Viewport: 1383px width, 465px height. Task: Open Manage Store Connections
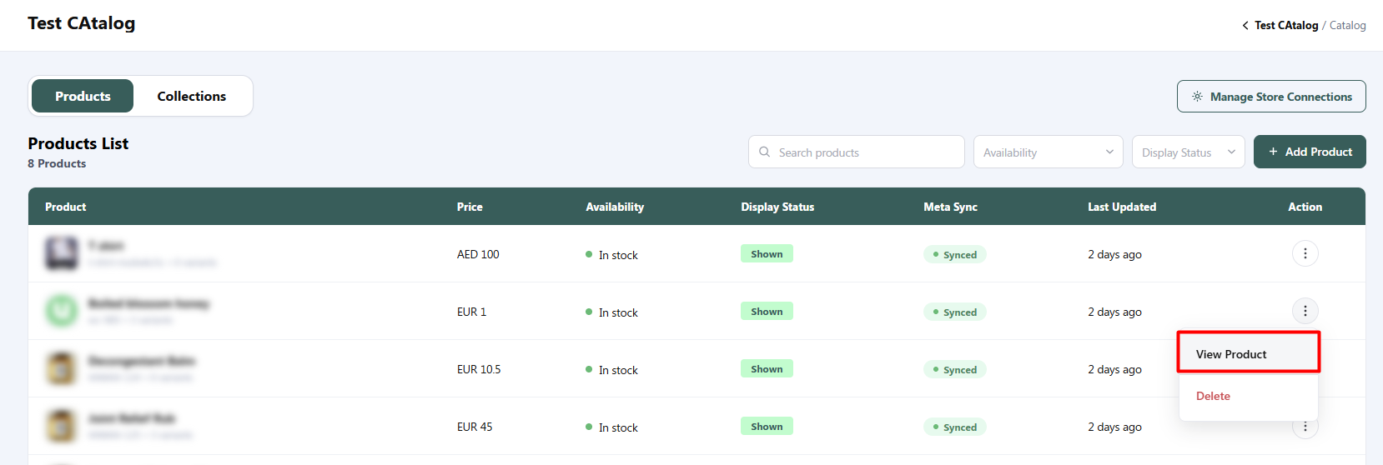coord(1271,96)
